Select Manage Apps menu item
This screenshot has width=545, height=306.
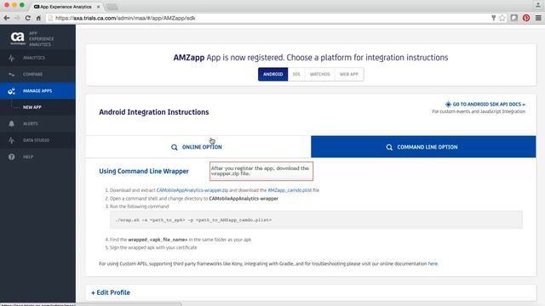(x=37, y=91)
